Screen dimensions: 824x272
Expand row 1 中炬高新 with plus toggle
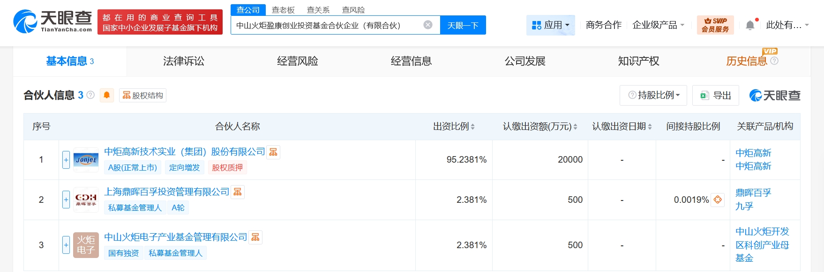[66, 160]
